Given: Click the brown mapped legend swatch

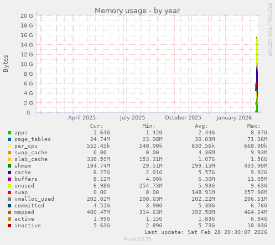Looking at the screenshot, I should pos(9,212).
